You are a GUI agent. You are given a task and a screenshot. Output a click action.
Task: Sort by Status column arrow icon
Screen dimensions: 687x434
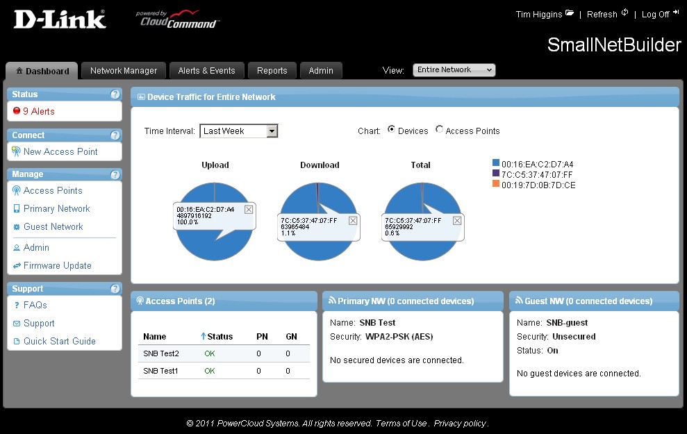tap(204, 336)
